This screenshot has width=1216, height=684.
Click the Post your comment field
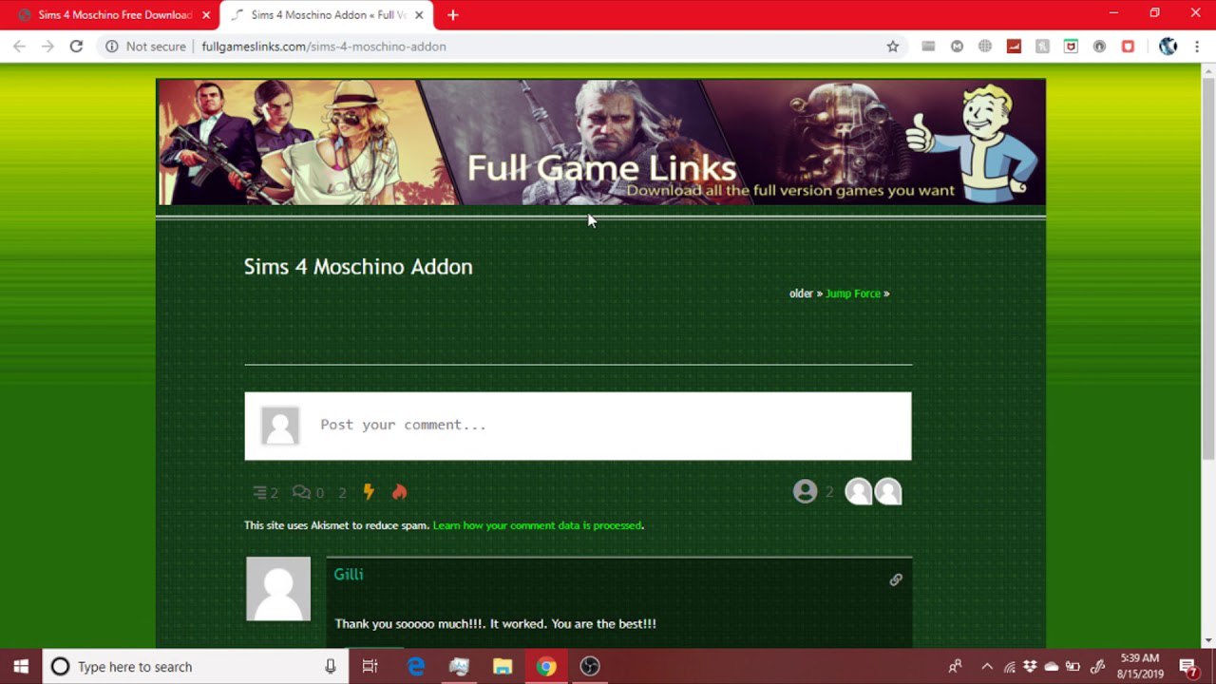[578, 426]
